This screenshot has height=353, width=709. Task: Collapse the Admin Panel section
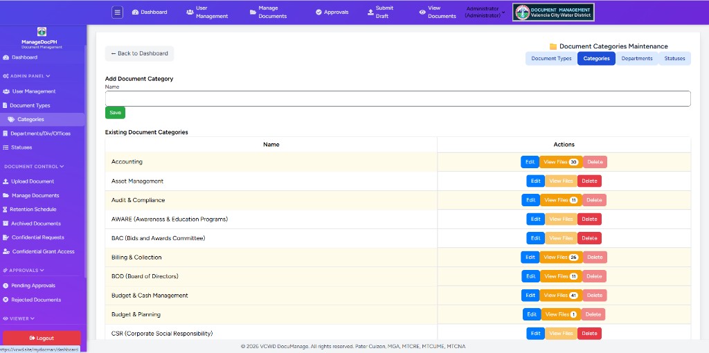pyautogui.click(x=26, y=76)
